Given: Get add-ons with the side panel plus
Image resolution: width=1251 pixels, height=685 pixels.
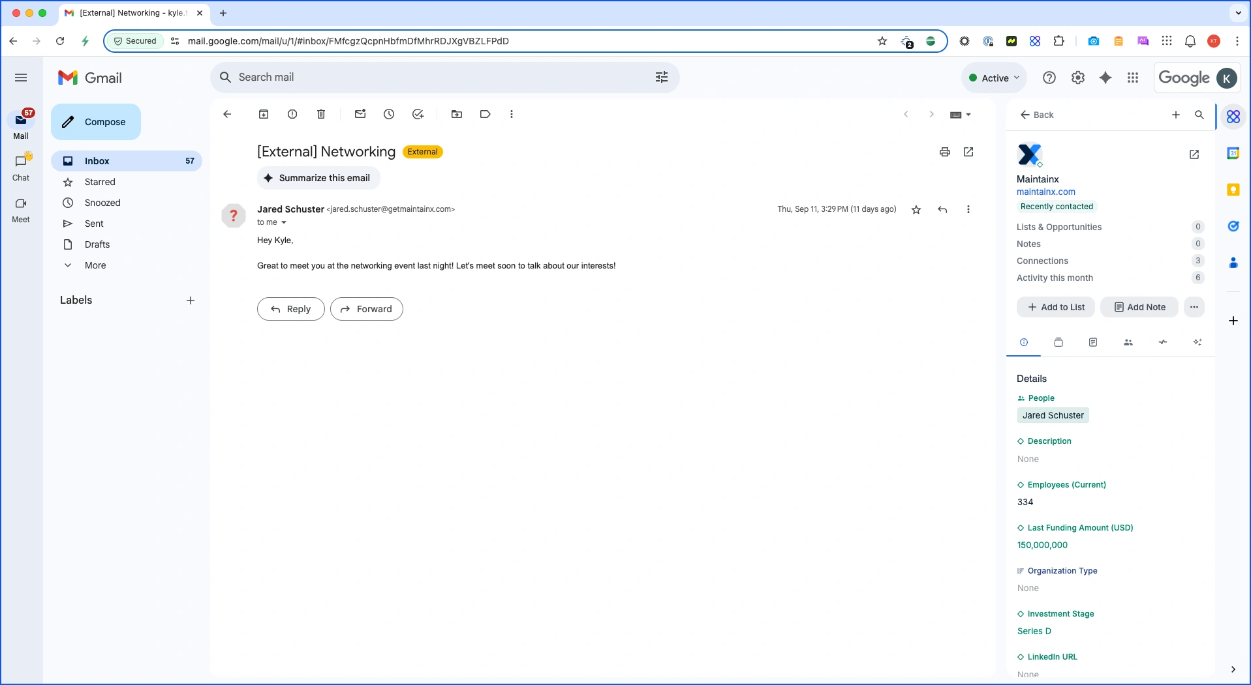Looking at the screenshot, I should [x=1233, y=321].
